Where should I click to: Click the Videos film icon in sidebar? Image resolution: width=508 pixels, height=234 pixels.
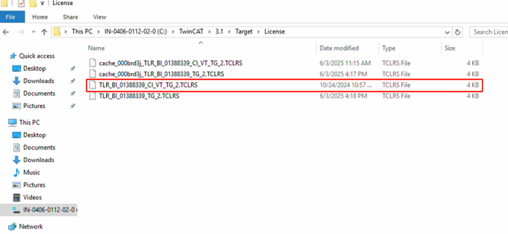tap(16, 197)
